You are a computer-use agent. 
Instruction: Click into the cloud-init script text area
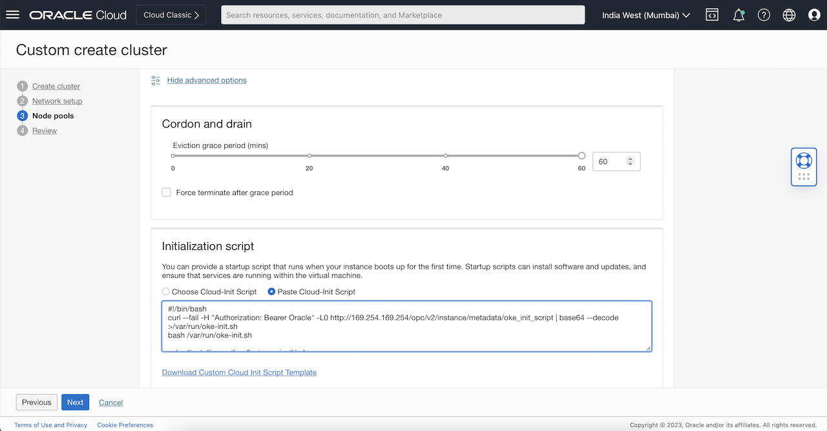406,326
